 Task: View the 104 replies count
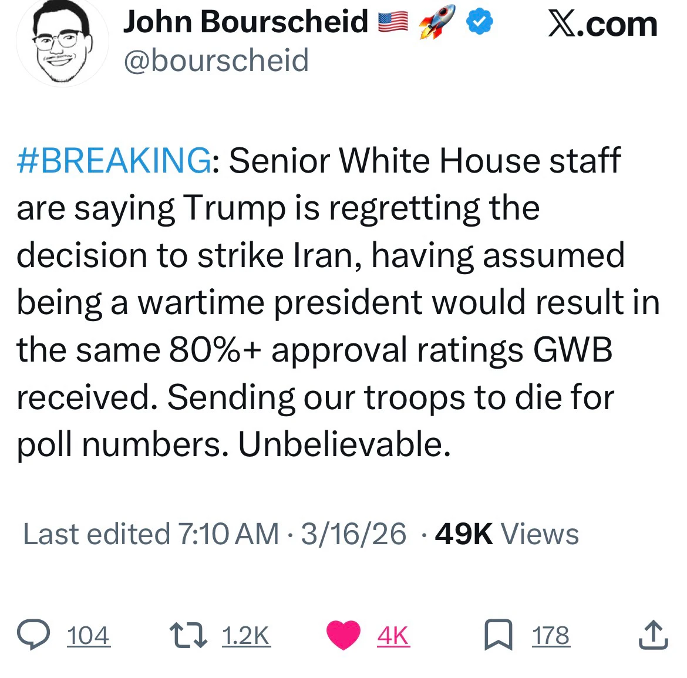click(88, 636)
